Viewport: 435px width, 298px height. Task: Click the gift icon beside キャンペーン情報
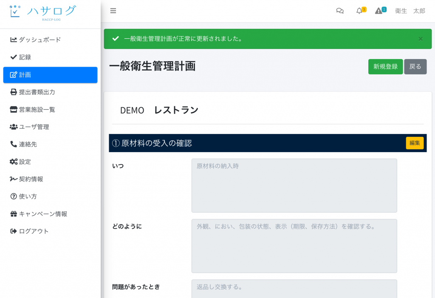(x=13, y=214)
